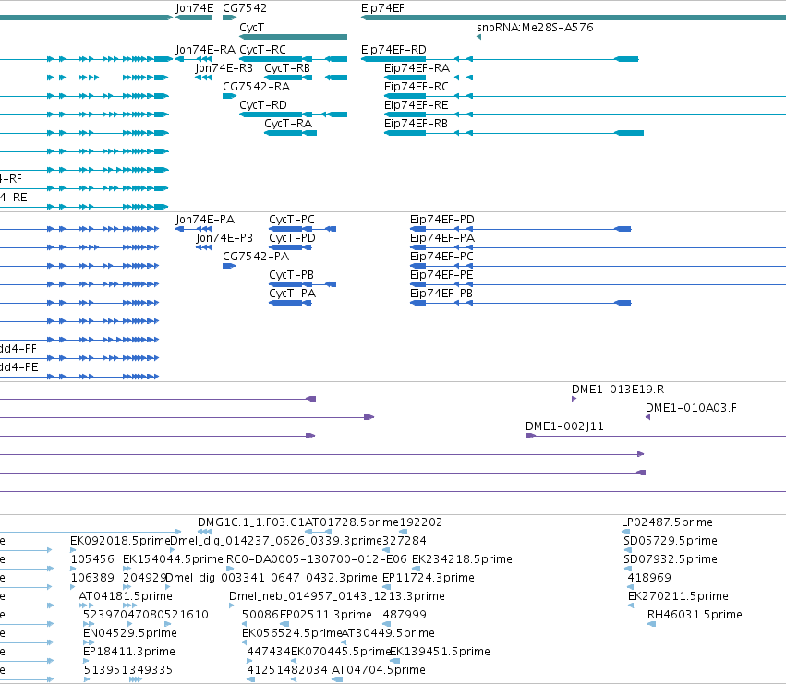Open the CycT-PB protein label

tap(291, 276)
